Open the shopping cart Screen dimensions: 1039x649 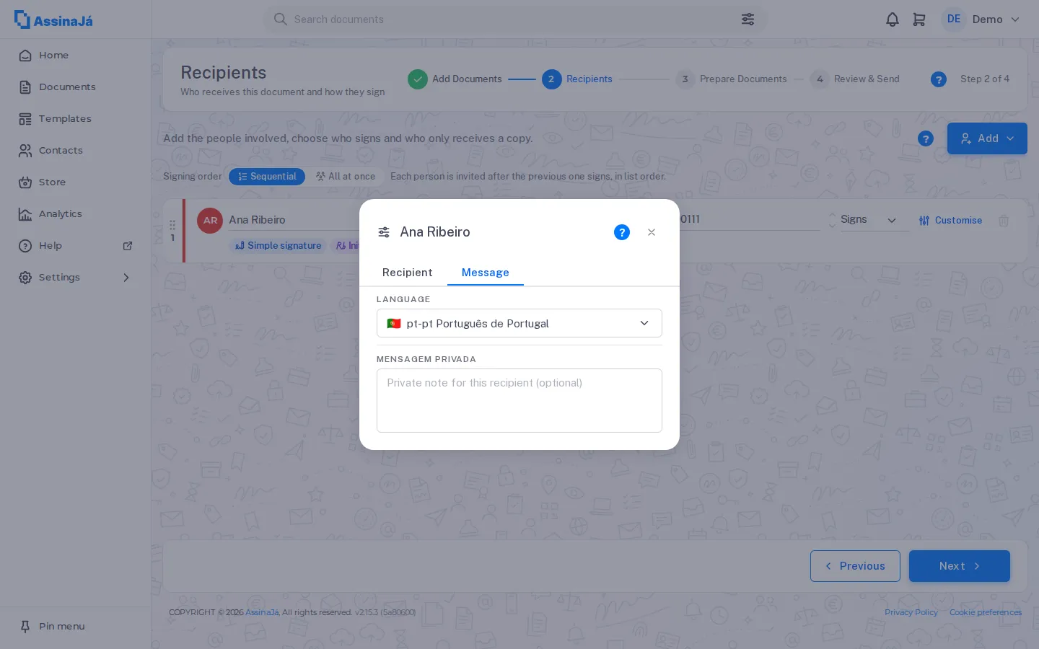click(919, 19)
